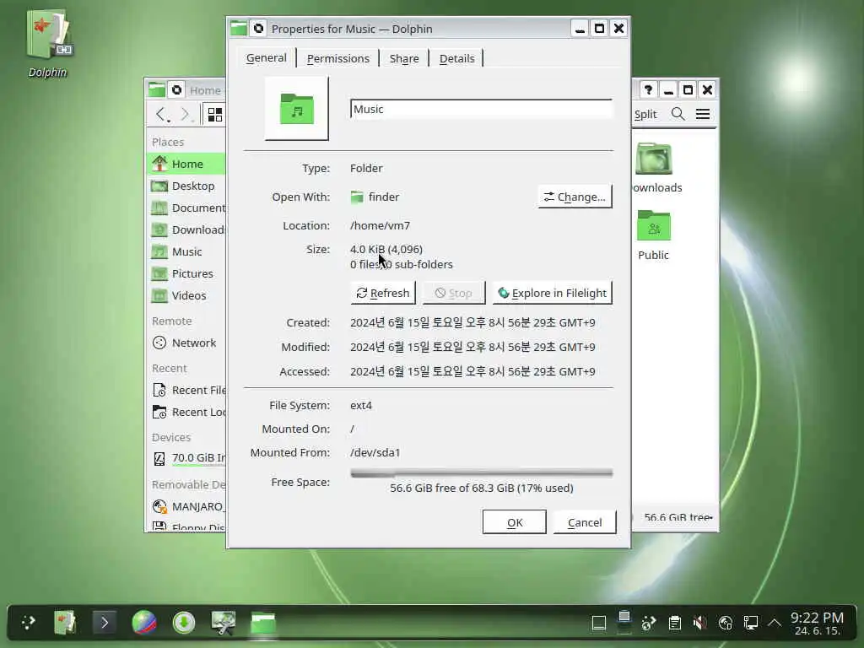
Task: Click the free space usage bar
Action: [481, 473]
